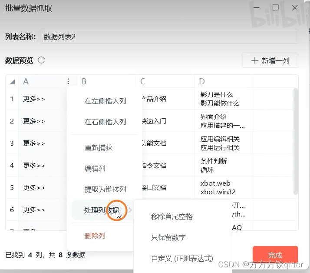Click the 影刀是什么 cell in column D
This screenshot has height=273, width=310.
(224, 99)
